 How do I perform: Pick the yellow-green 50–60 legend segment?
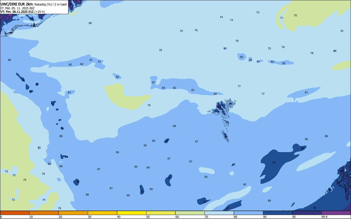click(161, 213)
